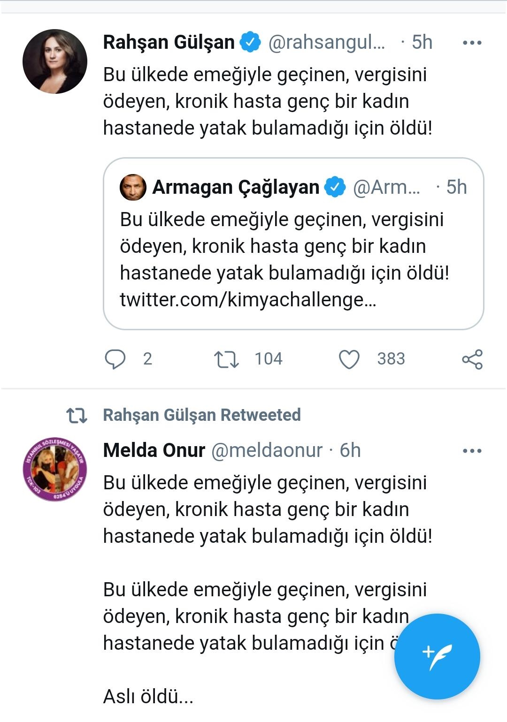The width and height of the screenshot is (507, 722).
Task: Compose a new tweet with floating button
Action: [x=437, y=656]
